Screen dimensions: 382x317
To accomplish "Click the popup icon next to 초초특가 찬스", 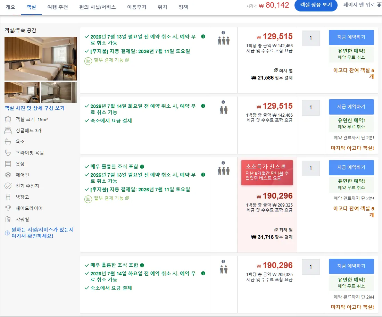I will click(x=283, y=166).
